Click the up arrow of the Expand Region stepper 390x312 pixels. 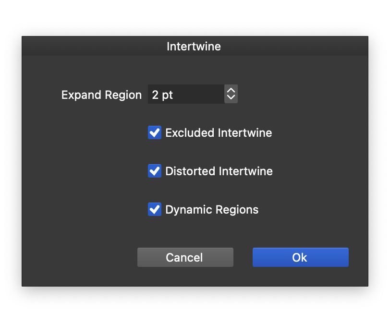click(x=231, y=90)
